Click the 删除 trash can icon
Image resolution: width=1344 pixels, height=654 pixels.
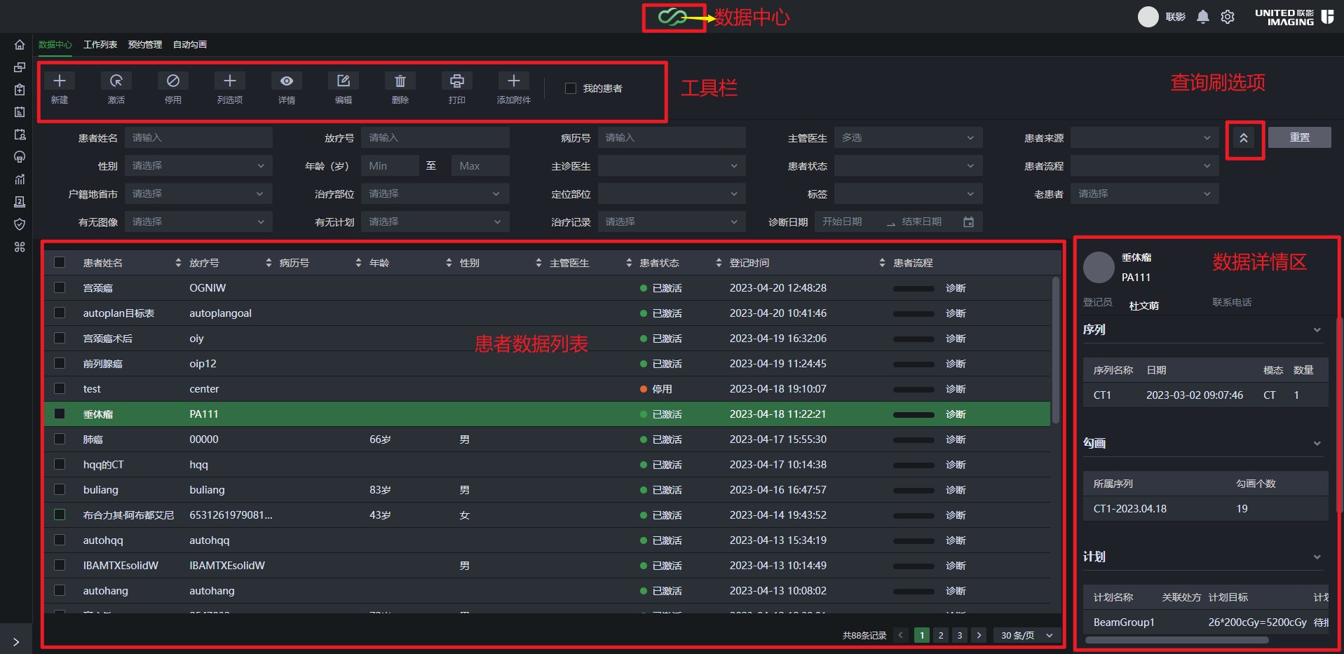[400, 81]
